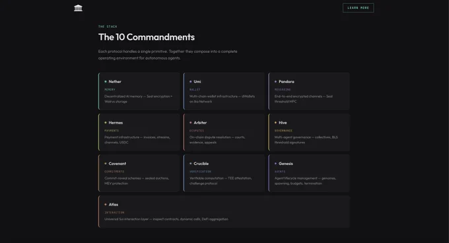Click the "Verifiable computation" description
This screenshot has width=449, height=243.
coord(221,181)
